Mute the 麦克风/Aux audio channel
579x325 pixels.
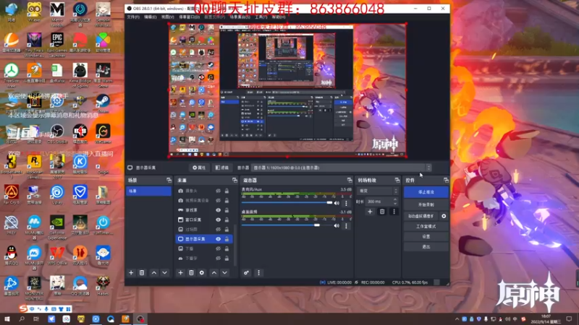[x=337, y=203]
